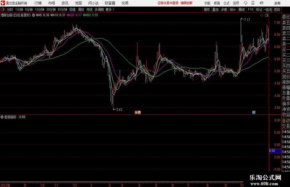Click the 涨榜 event marker
The width and height of the screenshot is (290, 187).
137,112
